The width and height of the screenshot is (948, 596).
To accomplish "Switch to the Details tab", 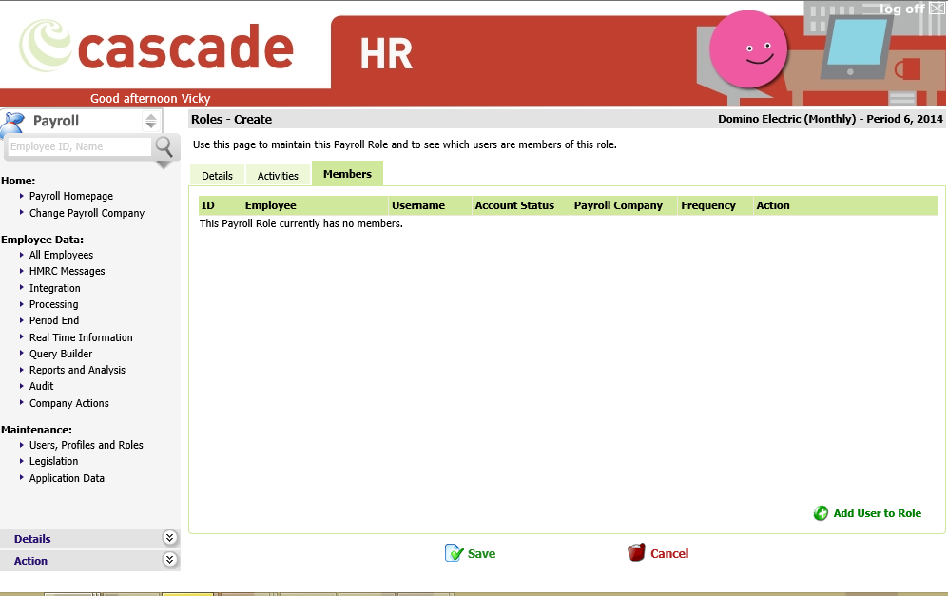I will click(217, 176).
